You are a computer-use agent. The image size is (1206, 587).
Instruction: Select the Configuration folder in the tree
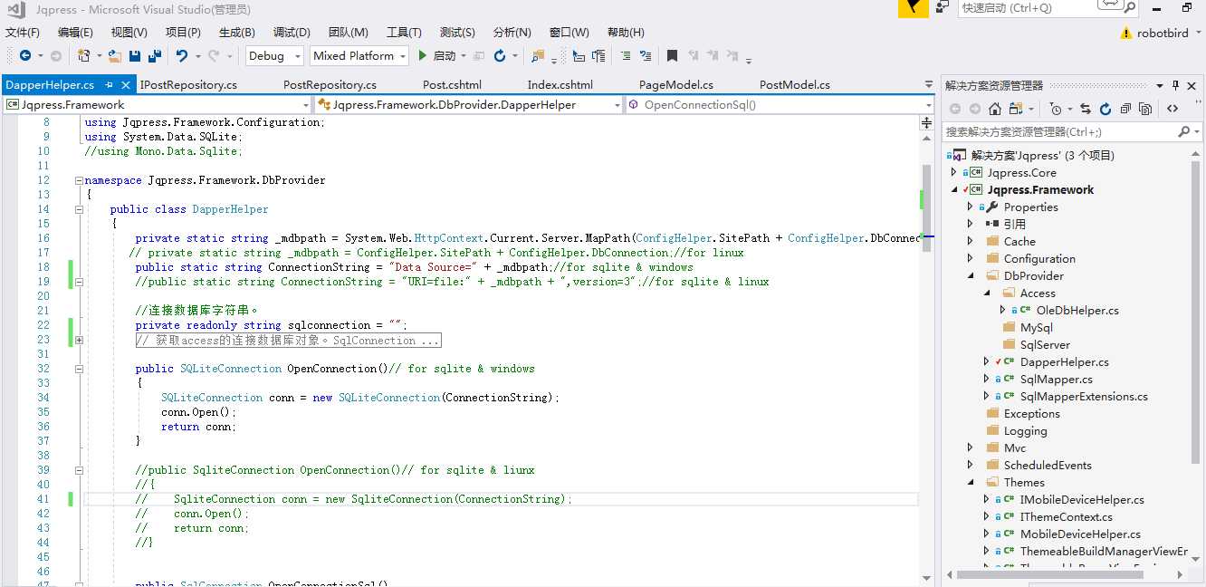[1039, 258]
